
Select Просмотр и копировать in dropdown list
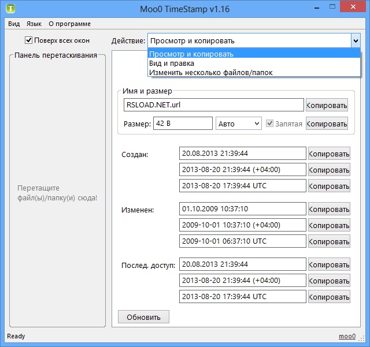(254, 54)
